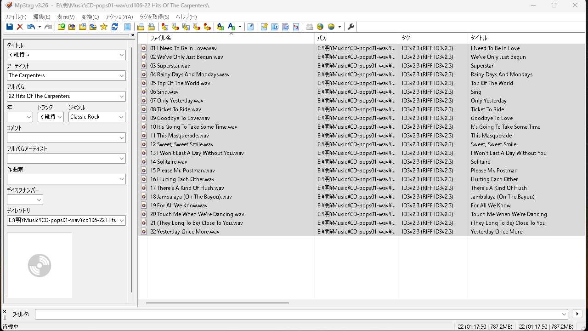The height and width of the screenshot is (331, 588).
Task: Click the favorites star icon
Action: [x=104, y=27]
